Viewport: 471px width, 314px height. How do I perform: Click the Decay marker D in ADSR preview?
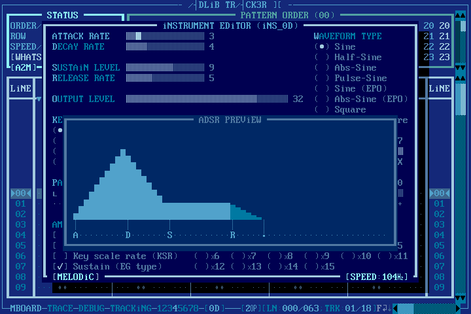point(128,235)
